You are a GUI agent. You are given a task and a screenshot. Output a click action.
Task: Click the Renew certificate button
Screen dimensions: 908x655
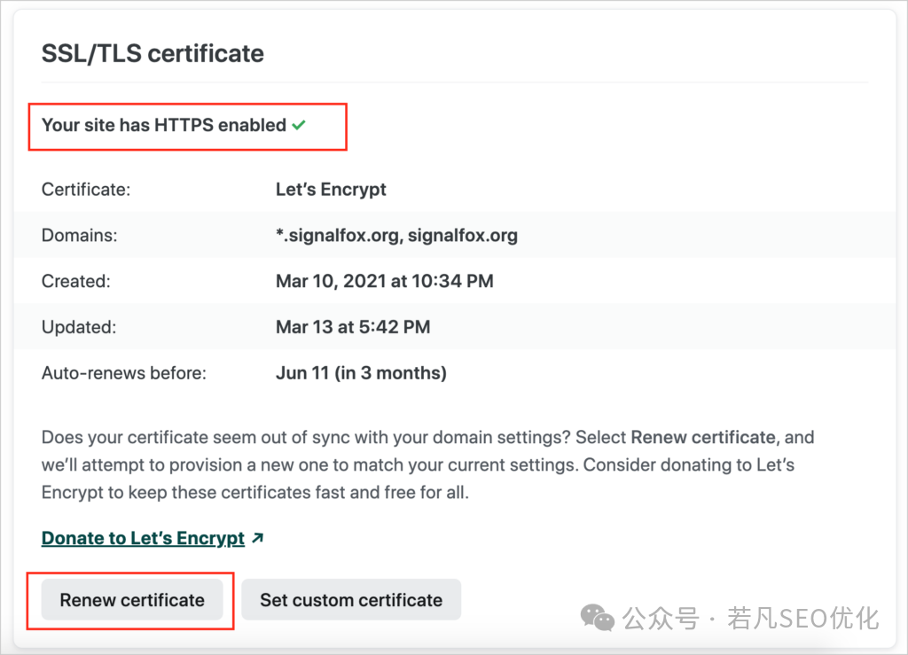132,600
